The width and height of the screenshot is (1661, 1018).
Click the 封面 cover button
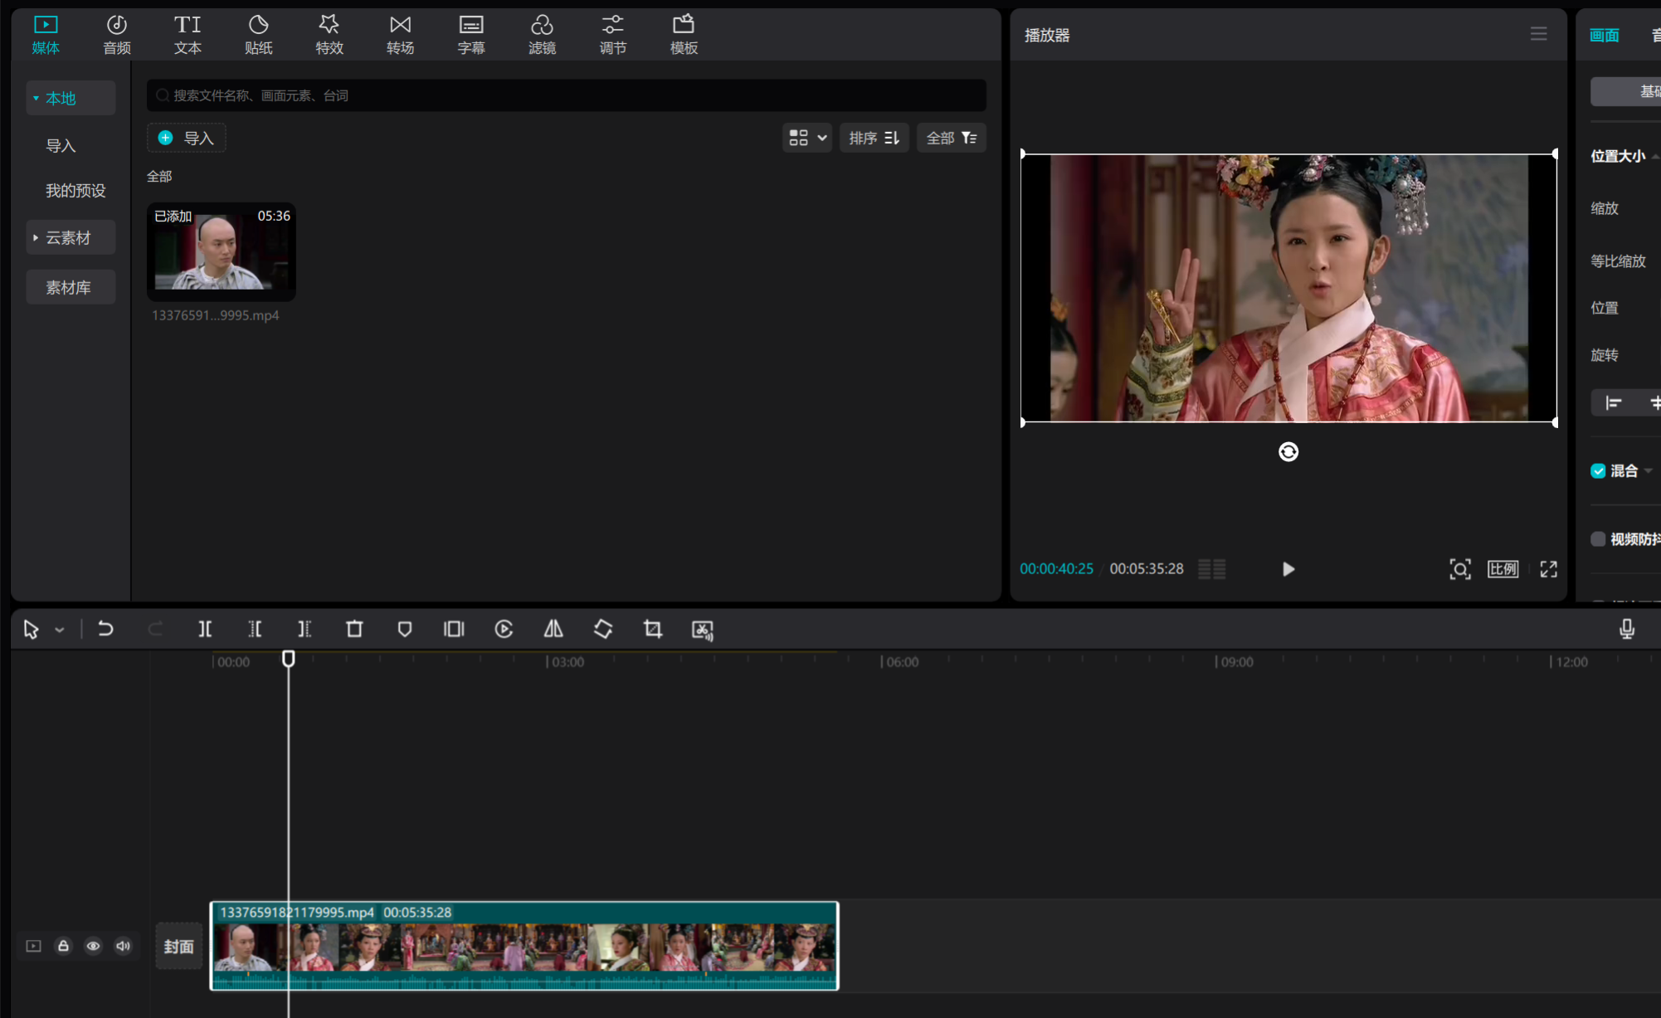coord(178,946)
